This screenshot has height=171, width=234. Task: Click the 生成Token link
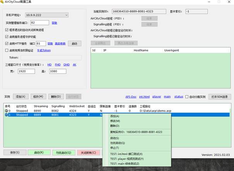[x=44, y=50]
